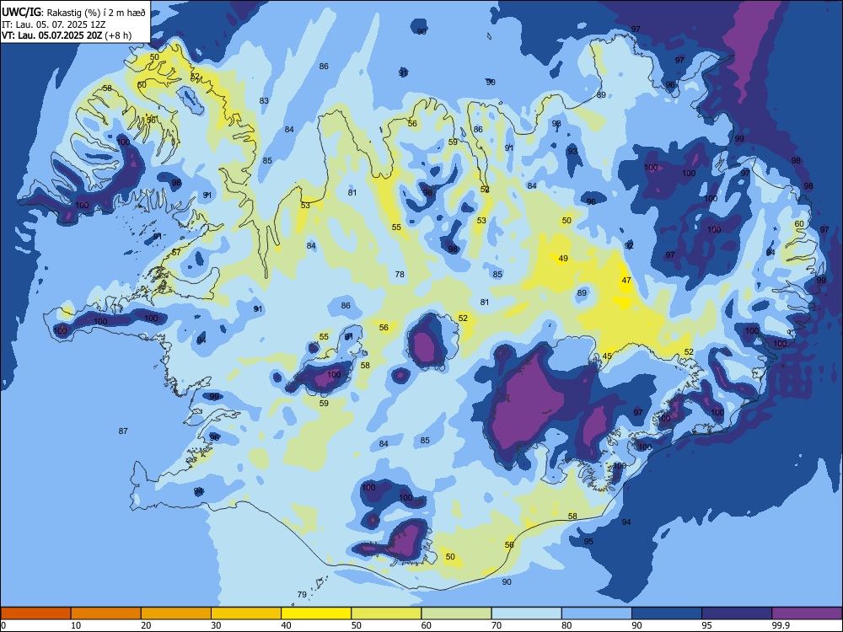Select the bright yellow 40–50 legend swatch
Screen dimensions: 843x632
pos(316,613)
